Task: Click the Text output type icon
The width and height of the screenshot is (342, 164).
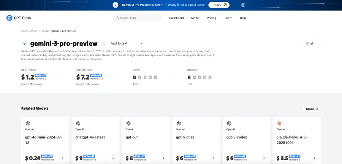Action: 189,77
